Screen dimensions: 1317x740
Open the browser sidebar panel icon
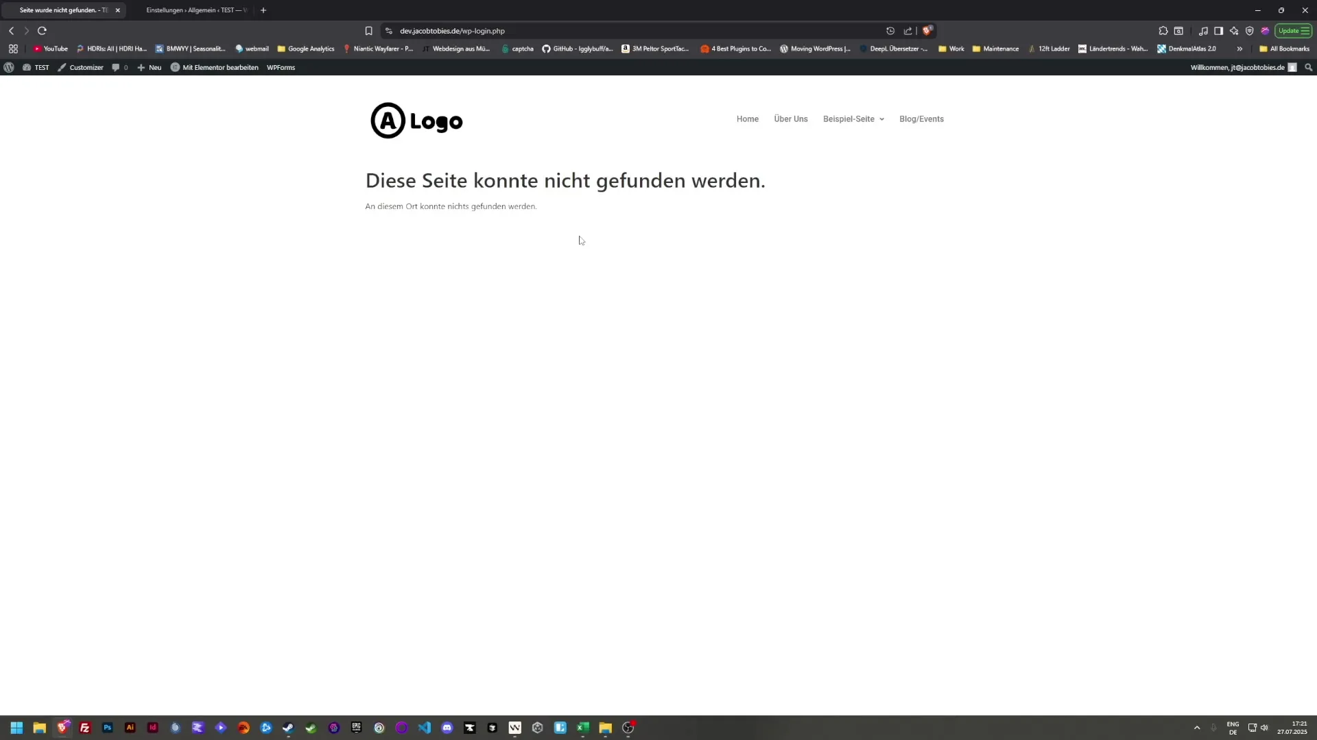point(1219,30)
